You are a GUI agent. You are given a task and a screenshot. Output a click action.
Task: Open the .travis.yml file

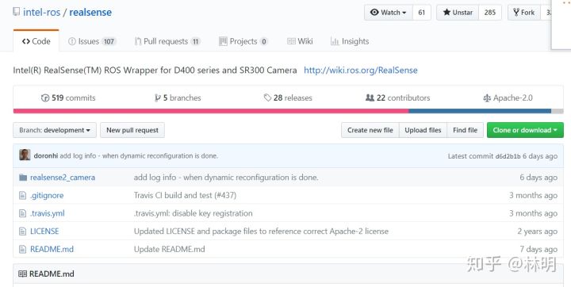(x=48, y=213)
